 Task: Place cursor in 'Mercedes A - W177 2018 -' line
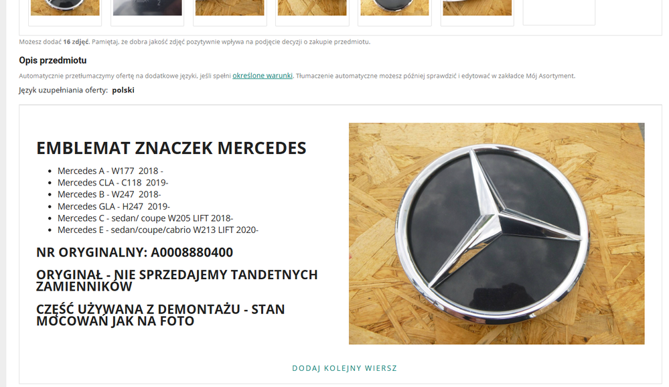(x=110, y=171)
